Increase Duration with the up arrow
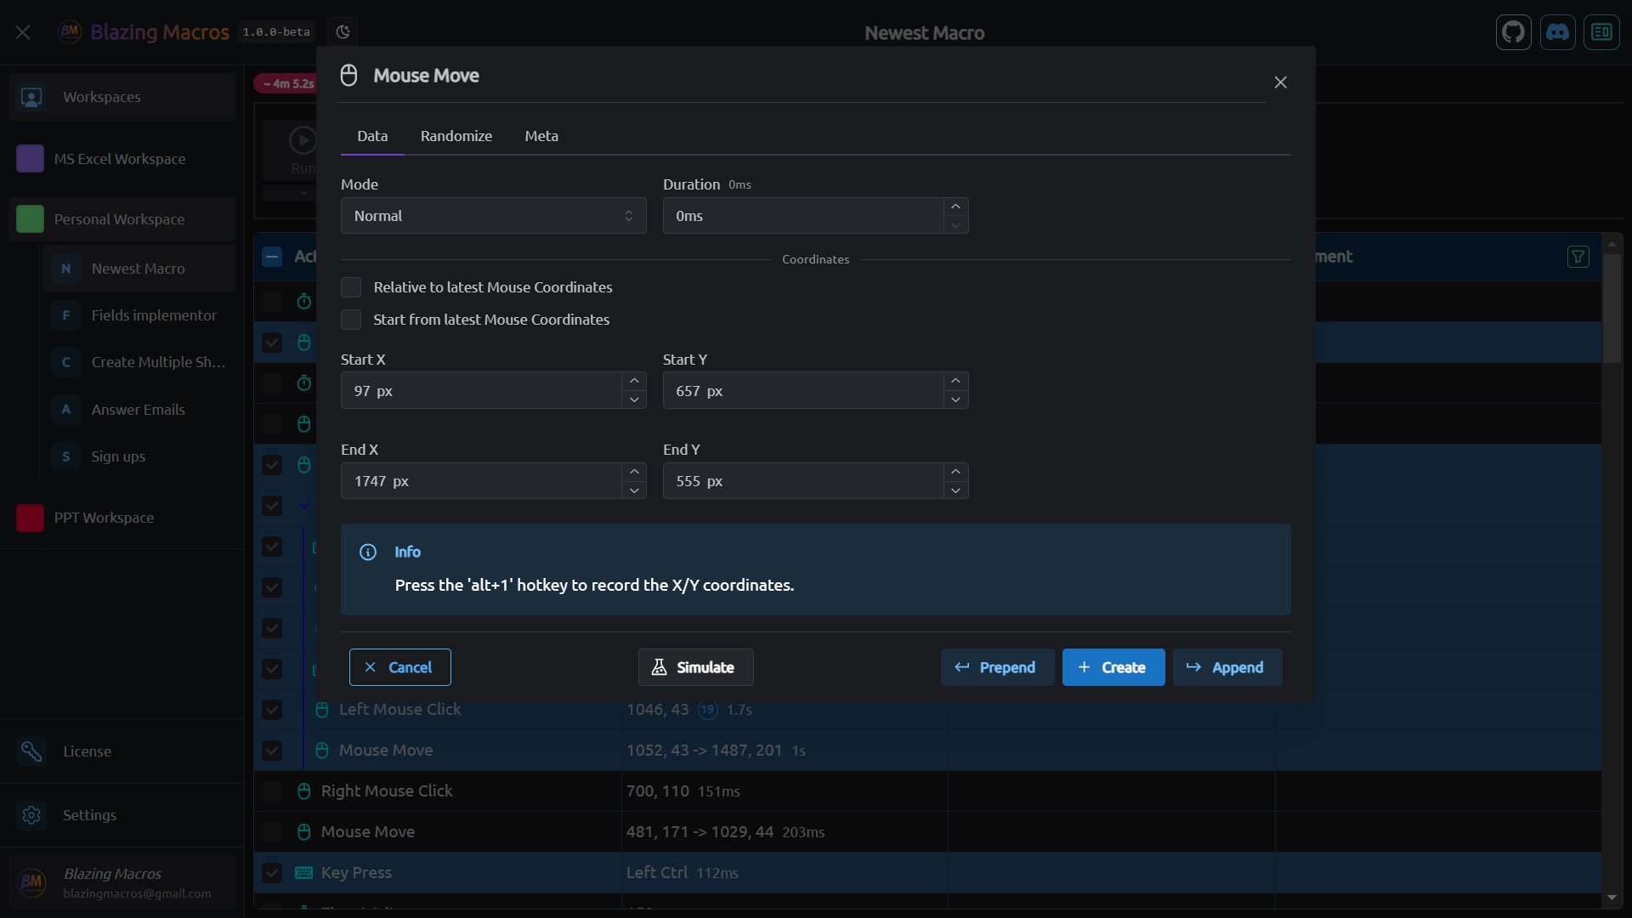Image resolution: width=1632 pixels, height=918 pixels. [955, 207]
